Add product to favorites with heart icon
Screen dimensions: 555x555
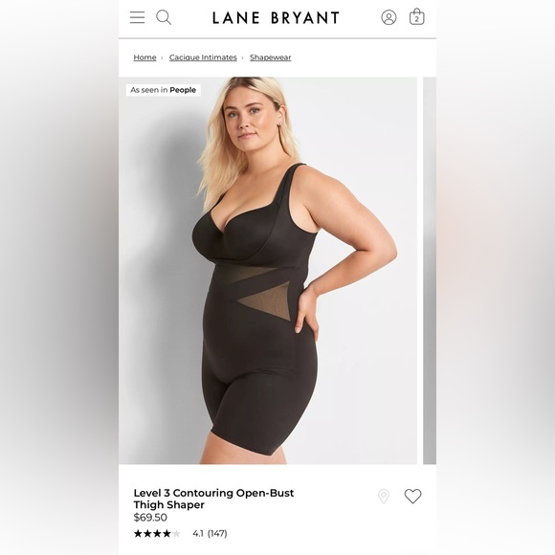412,497
